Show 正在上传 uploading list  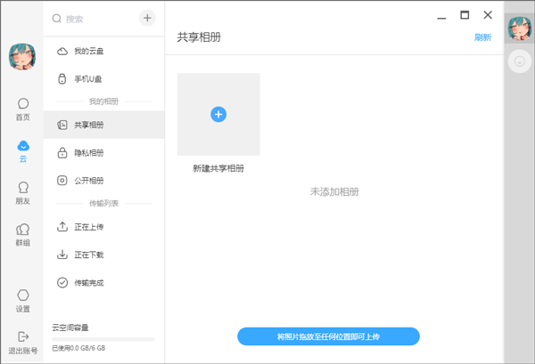[103, 227]
